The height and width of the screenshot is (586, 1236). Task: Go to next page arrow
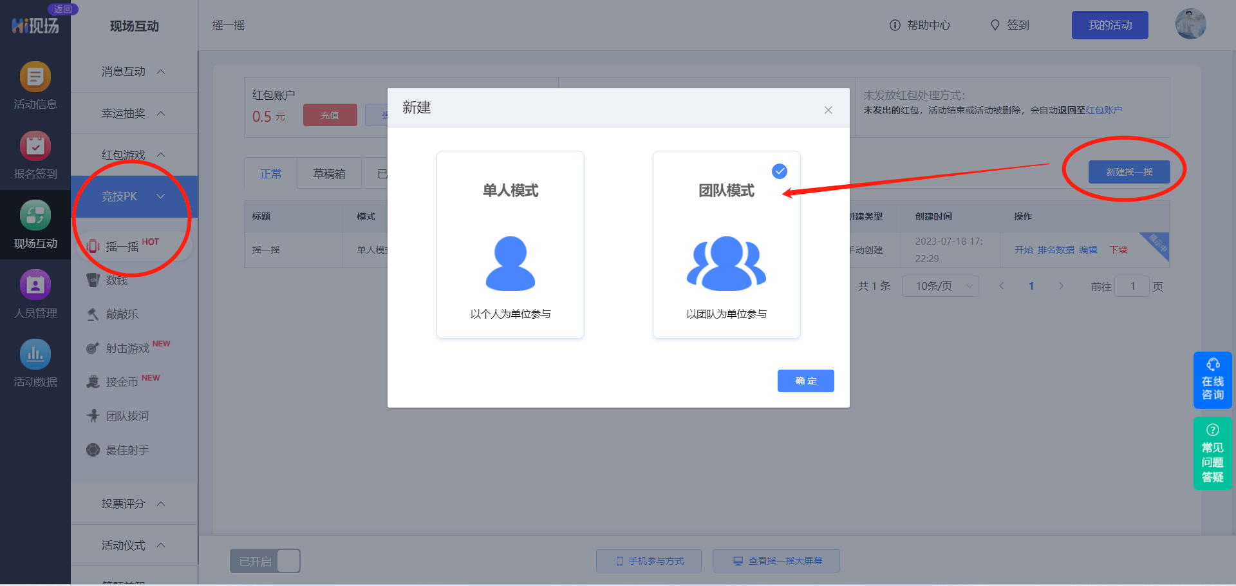tap(1061, 286)
